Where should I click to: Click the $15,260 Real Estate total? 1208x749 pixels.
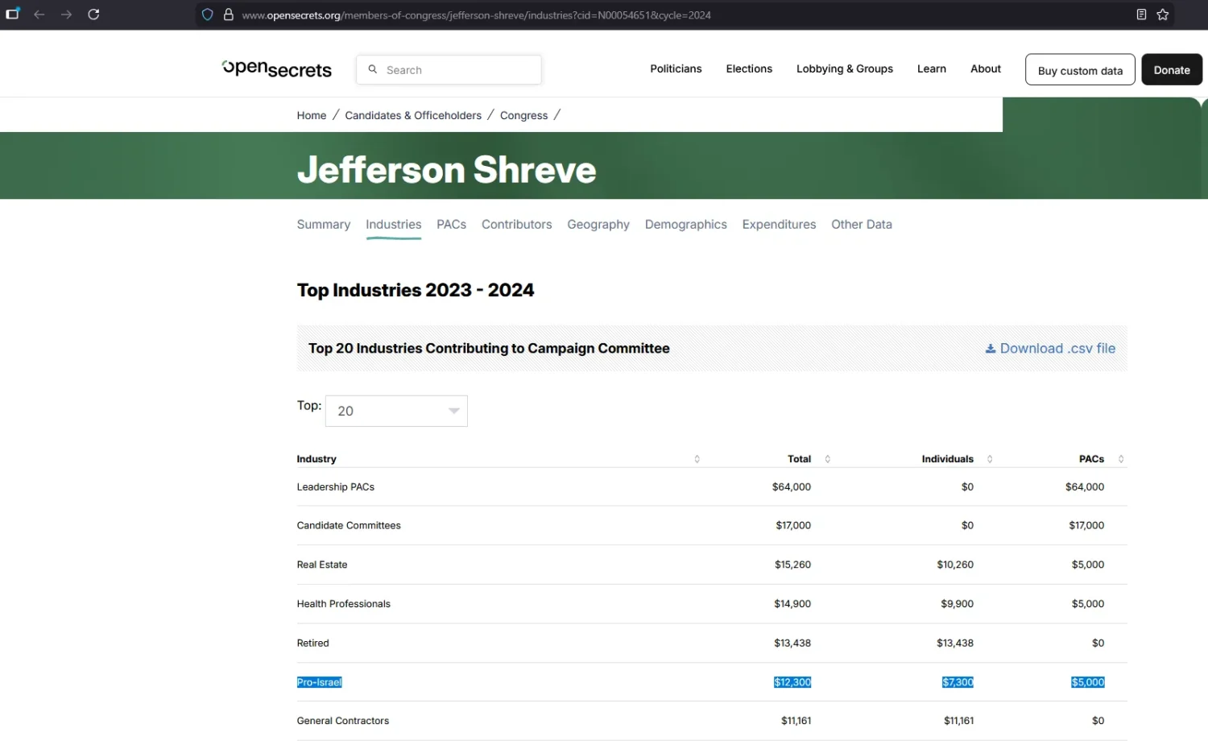click(792, 565)
